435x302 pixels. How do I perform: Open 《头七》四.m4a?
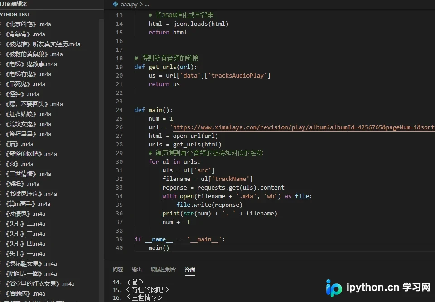25,244
